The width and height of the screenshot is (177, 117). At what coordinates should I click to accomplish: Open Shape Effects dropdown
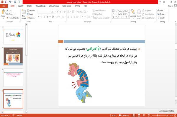click(x=149, y=18)
